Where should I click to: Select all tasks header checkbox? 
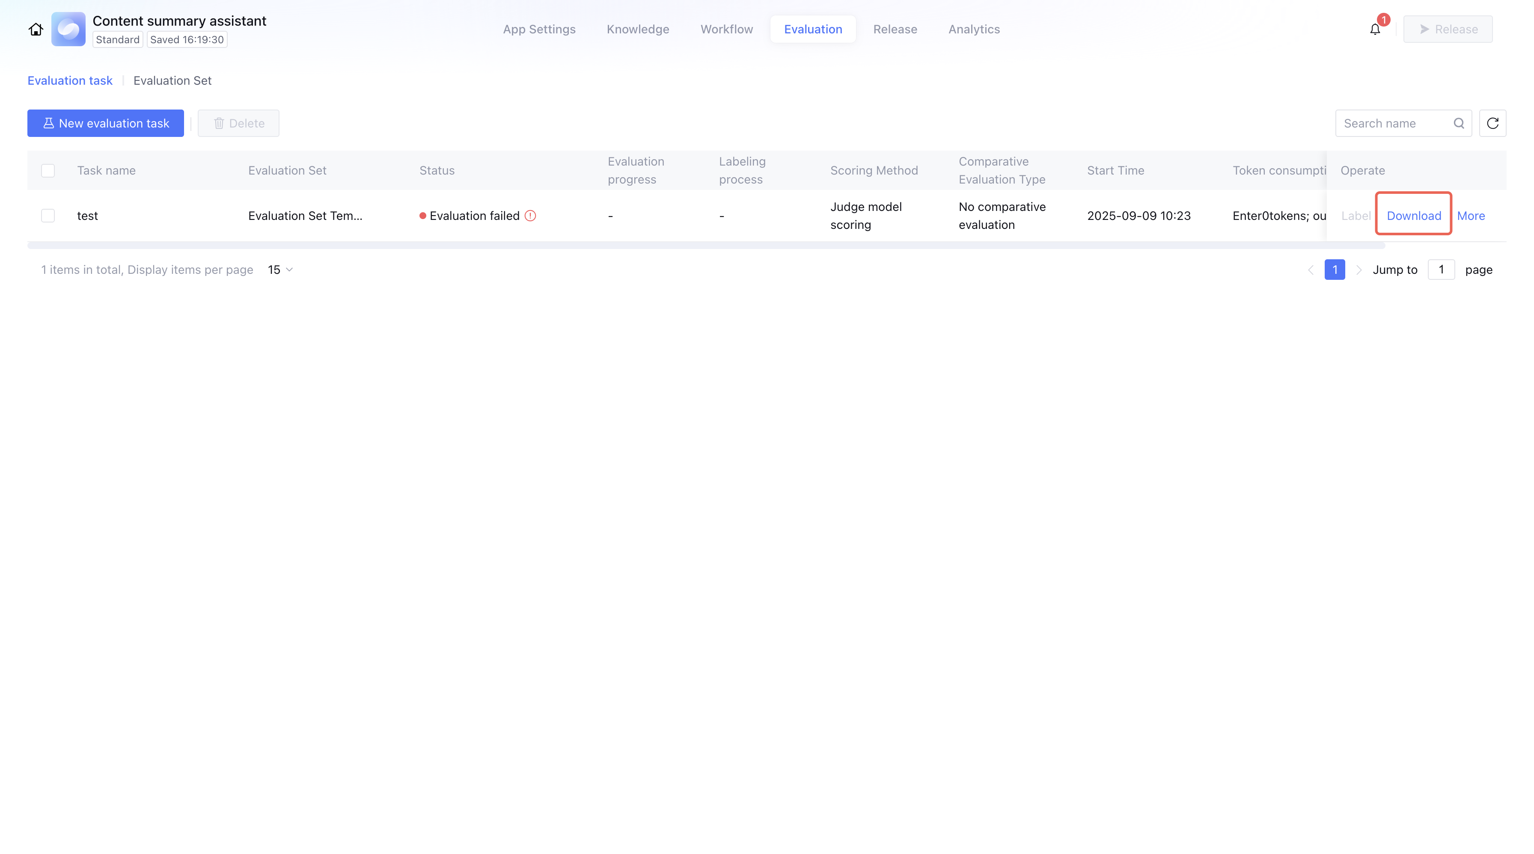point(48,171)
